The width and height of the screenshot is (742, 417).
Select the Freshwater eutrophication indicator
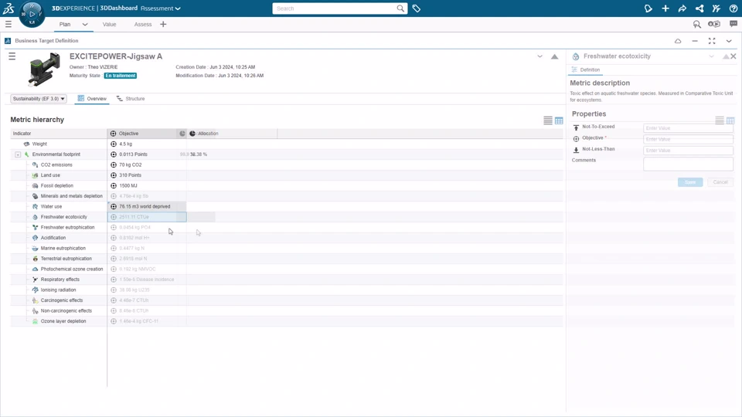[67, 227]
